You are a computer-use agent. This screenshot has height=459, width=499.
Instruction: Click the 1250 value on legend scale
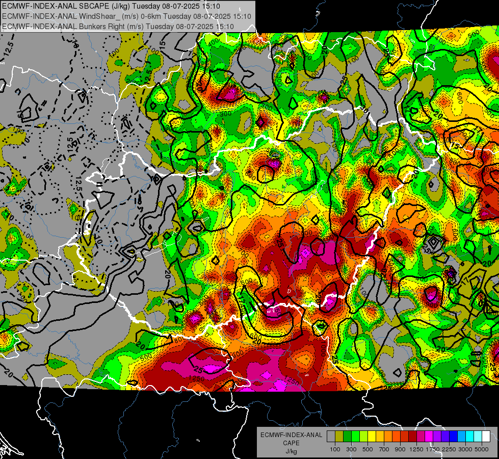(x=416, y=449)
